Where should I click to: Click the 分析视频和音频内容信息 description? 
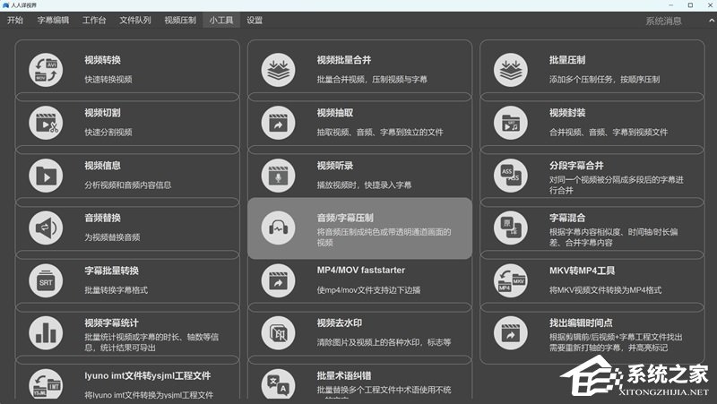click(127, 185)
